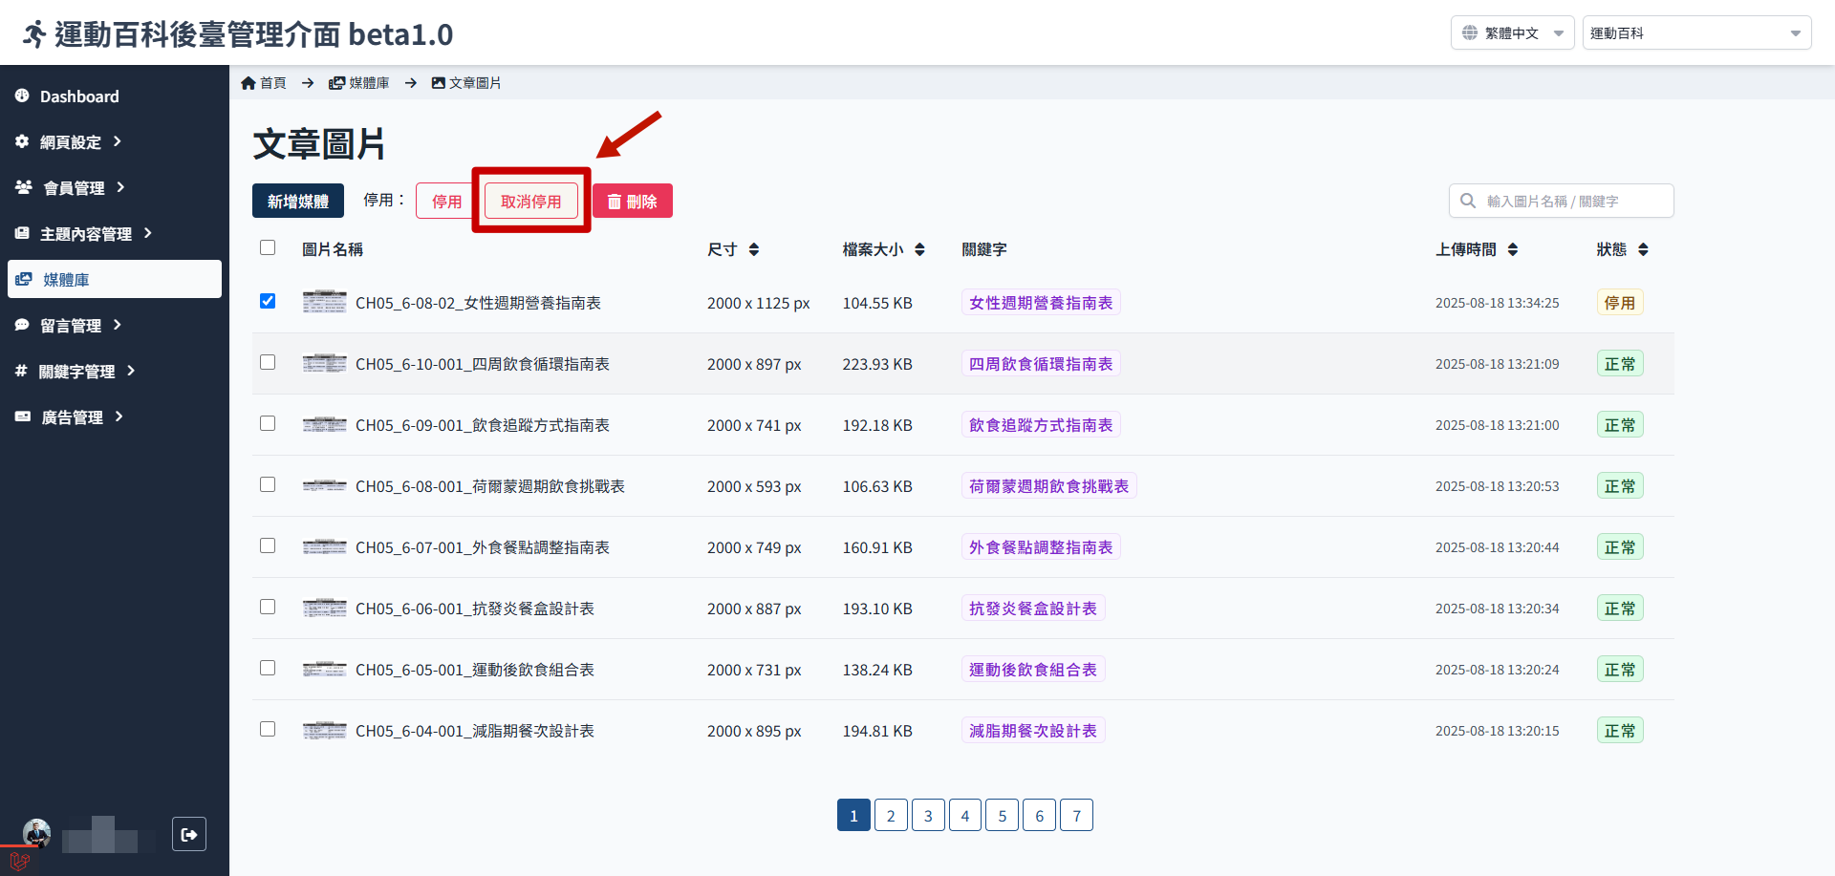Open the 繁體中文 language dropdown
Image resolution: width=1835 pixels, height=876 pixels.
click(x=1512, y=32)
